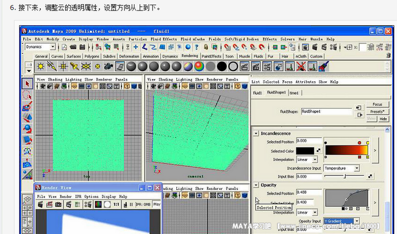Open the Incandescence ramp in larger editor

click(375, 151)
